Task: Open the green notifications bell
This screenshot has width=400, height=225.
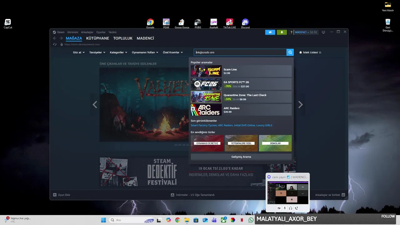Action: point(282,32)
